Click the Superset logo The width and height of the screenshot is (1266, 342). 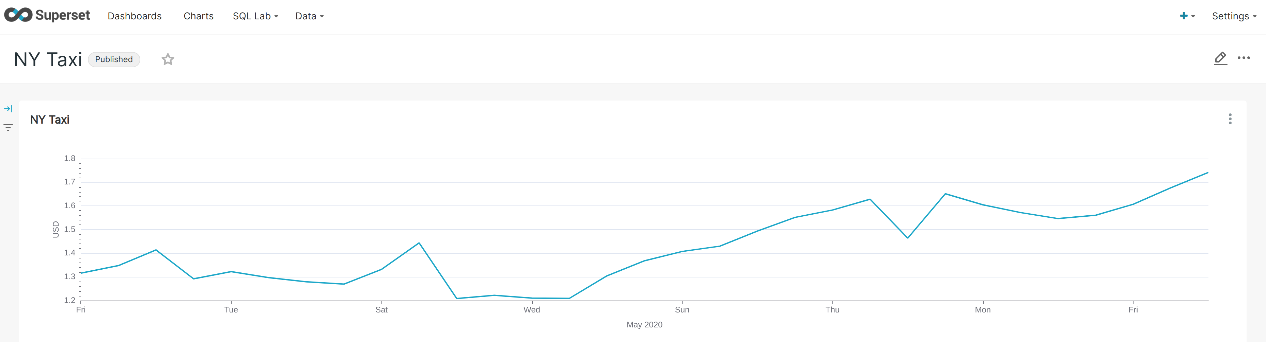(x=47, y=16)
